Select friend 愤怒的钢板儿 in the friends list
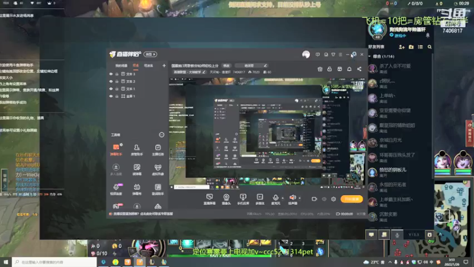 (399, 172)
